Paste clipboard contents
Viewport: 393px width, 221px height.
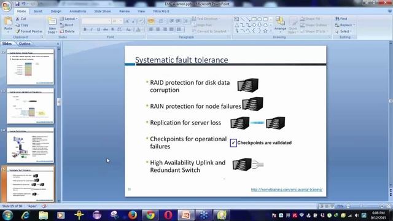click(x=8, y=23)
